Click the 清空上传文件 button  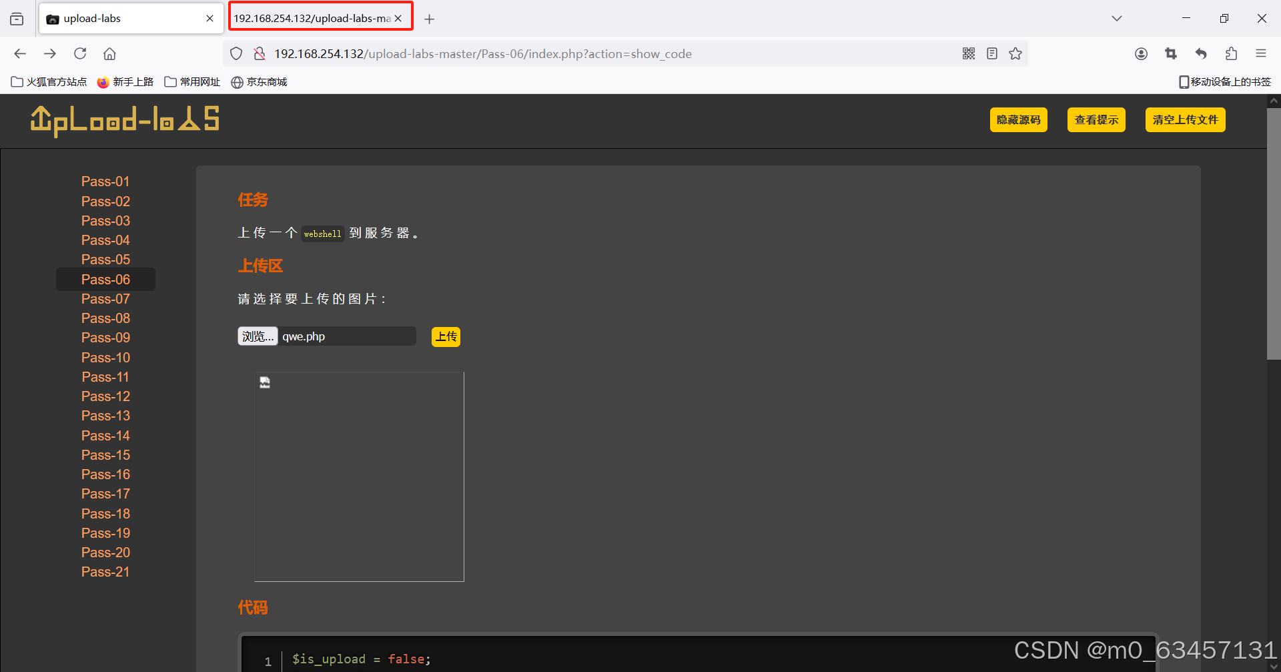tap(1186, 120)
